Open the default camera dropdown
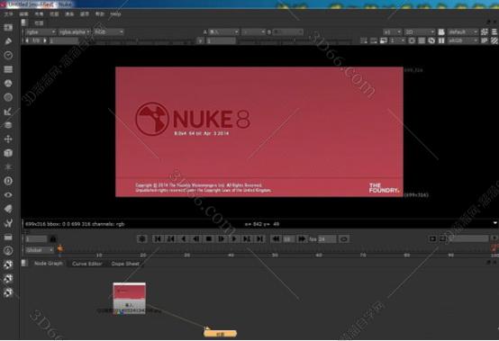This screenshot has height=341, width=499. coord(463,32)
